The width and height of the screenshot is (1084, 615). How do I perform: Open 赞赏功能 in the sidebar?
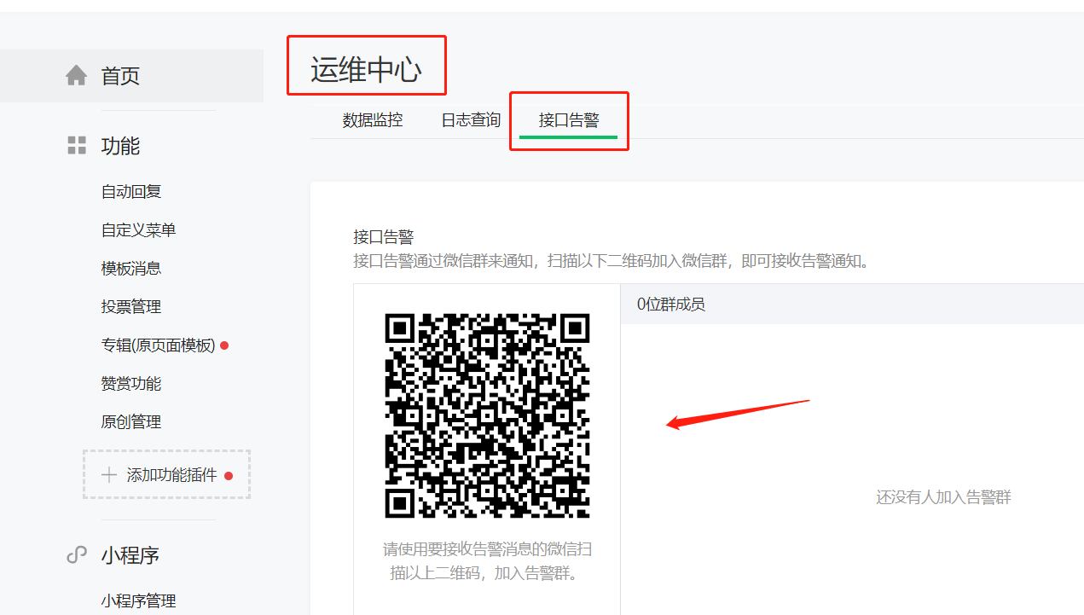click(x=131, y=384)
